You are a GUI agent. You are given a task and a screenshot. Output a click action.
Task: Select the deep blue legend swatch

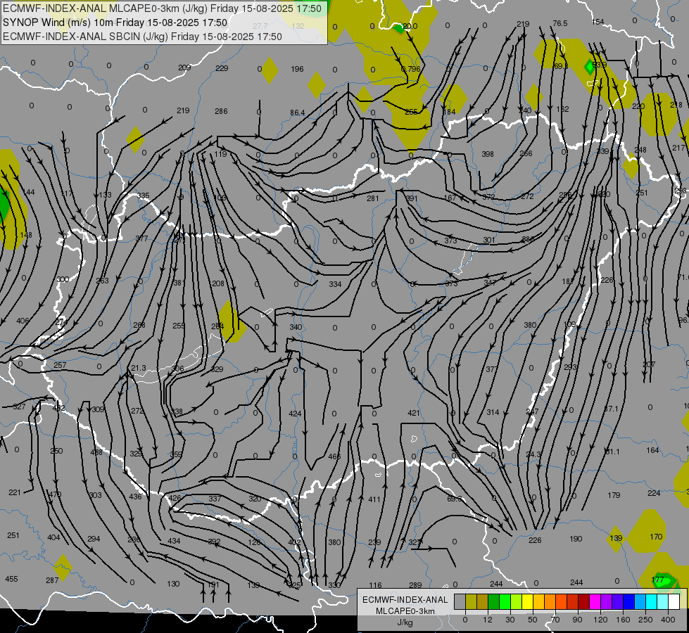[x=628, y=601]
